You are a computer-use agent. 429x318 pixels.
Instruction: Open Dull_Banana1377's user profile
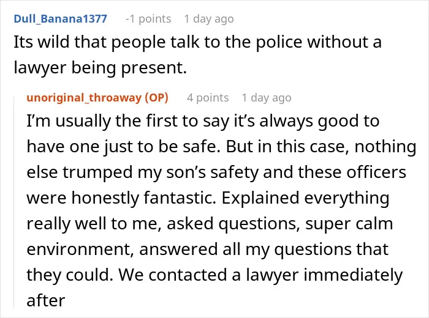(60, 19)
